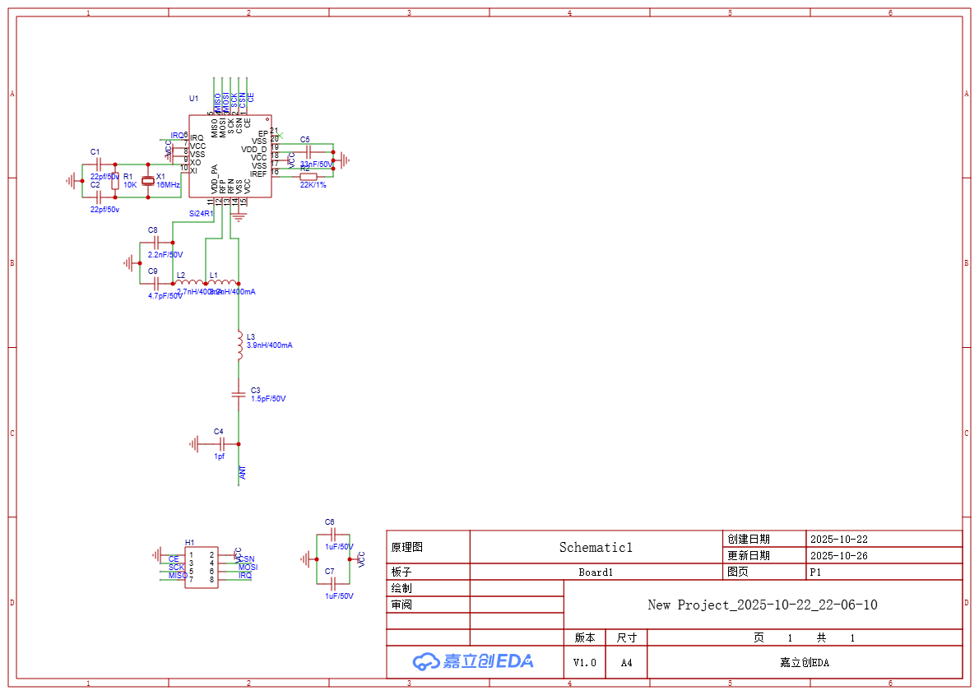Click the C5 33nF capacitor symbol
This screenshot has height=695, width=979.
pos(309,151)
